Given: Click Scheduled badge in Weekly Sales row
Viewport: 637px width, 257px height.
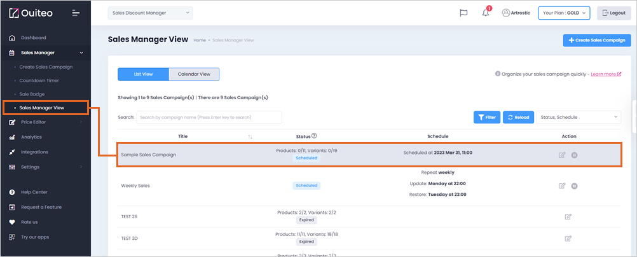Looking at the screenshot, I should point(306,186).
